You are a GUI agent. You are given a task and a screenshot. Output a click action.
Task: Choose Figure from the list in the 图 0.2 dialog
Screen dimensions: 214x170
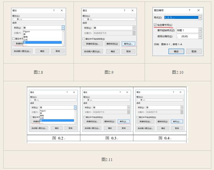pos(43,111)
